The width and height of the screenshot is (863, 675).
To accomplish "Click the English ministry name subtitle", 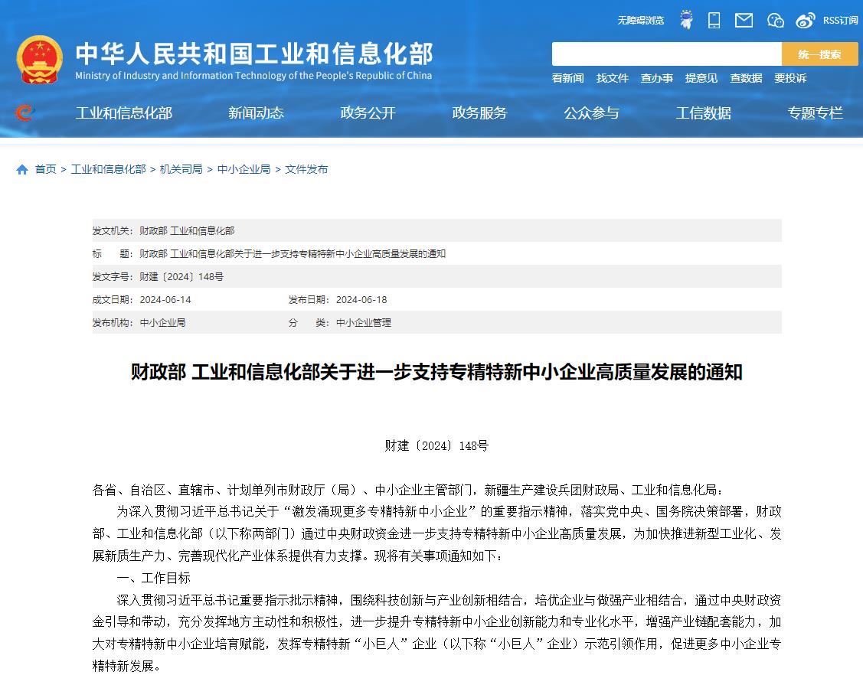I will [x=253, y=76].
